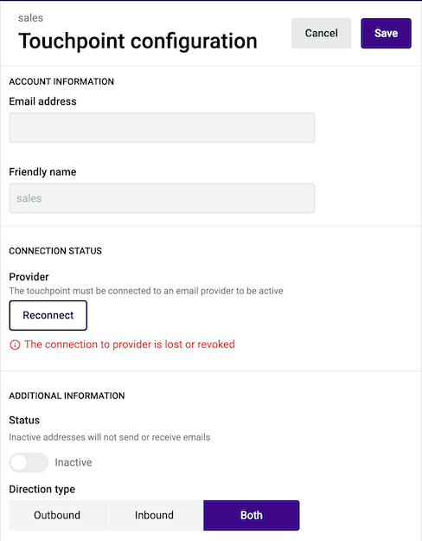Click the Account Information section header
422x541 pixels.
61,81
